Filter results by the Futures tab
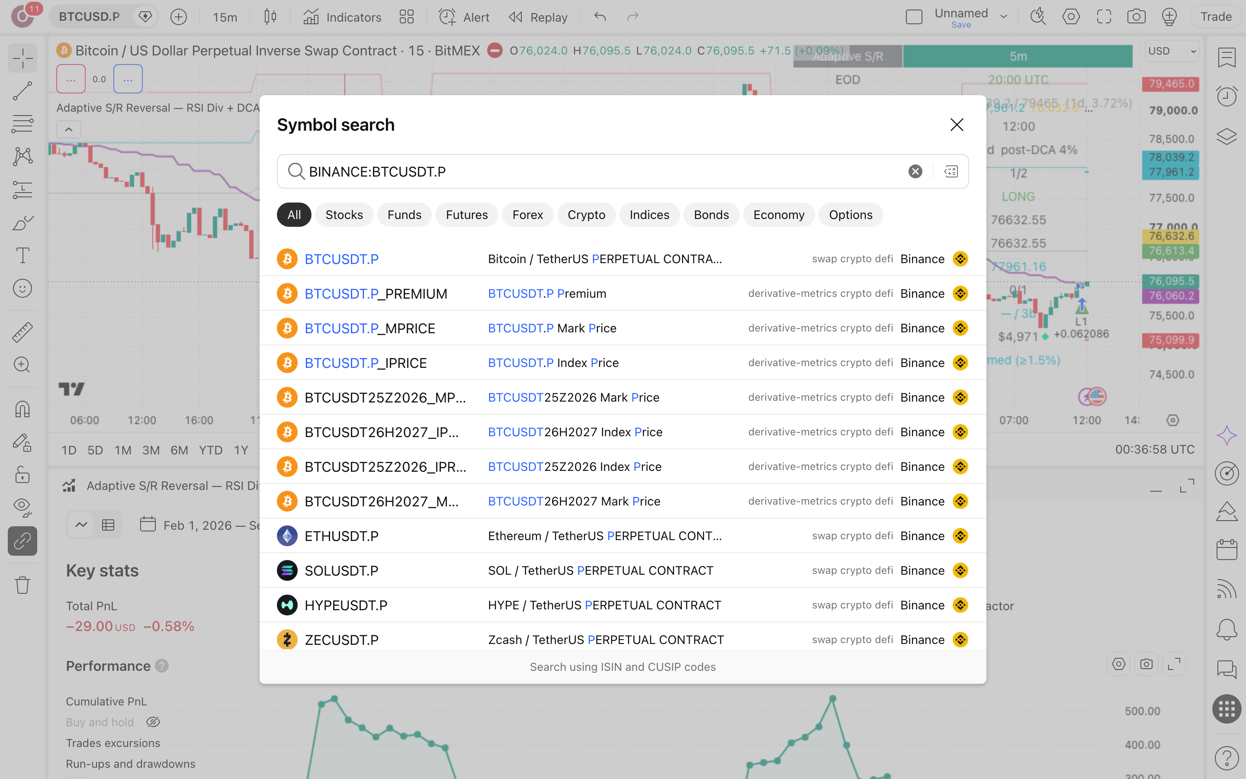Screen dimensions: 1246x779 pyautogui.click(x=466, y=215)
